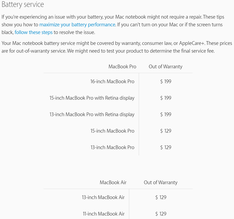The image size is (234, 219).
Task: Select the "MacBook Pro" table column header
Action: pyautogui.click(x=122, y=66)
